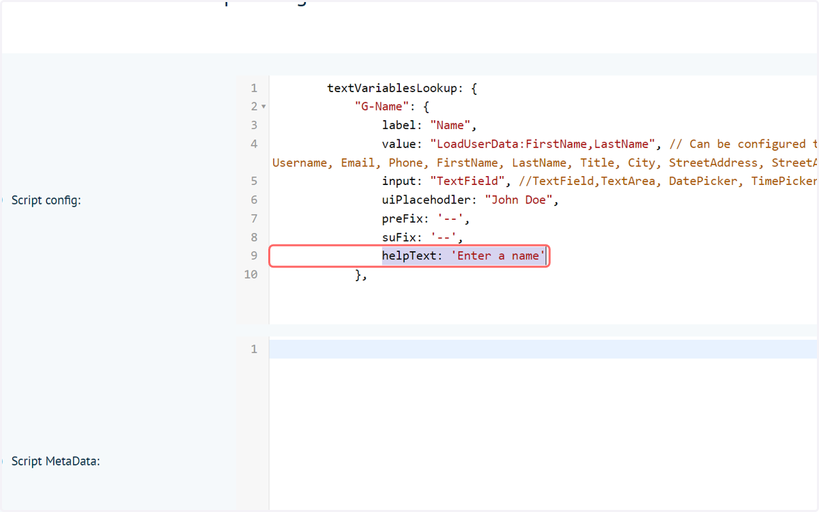The width and height of the screenshot is (819, 512).
Task: Click line number 3 in the gutter
Action: point(254,125)
